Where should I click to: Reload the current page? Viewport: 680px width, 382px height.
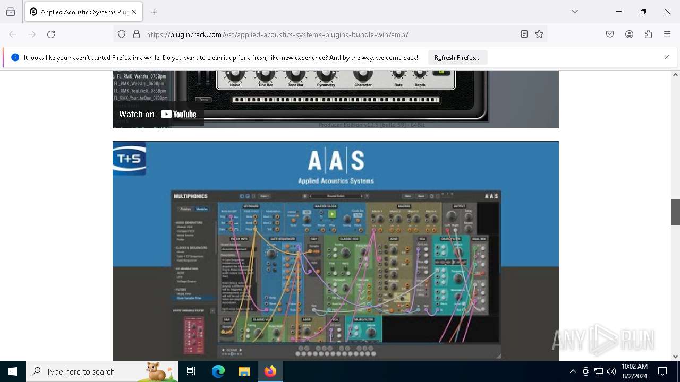(51, 34)
